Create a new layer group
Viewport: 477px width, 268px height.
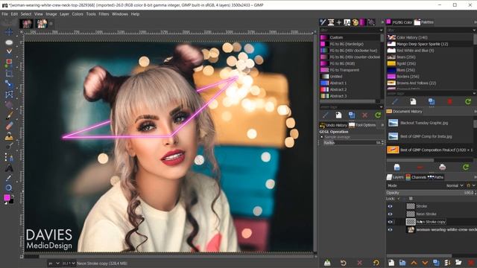[402, 263]
